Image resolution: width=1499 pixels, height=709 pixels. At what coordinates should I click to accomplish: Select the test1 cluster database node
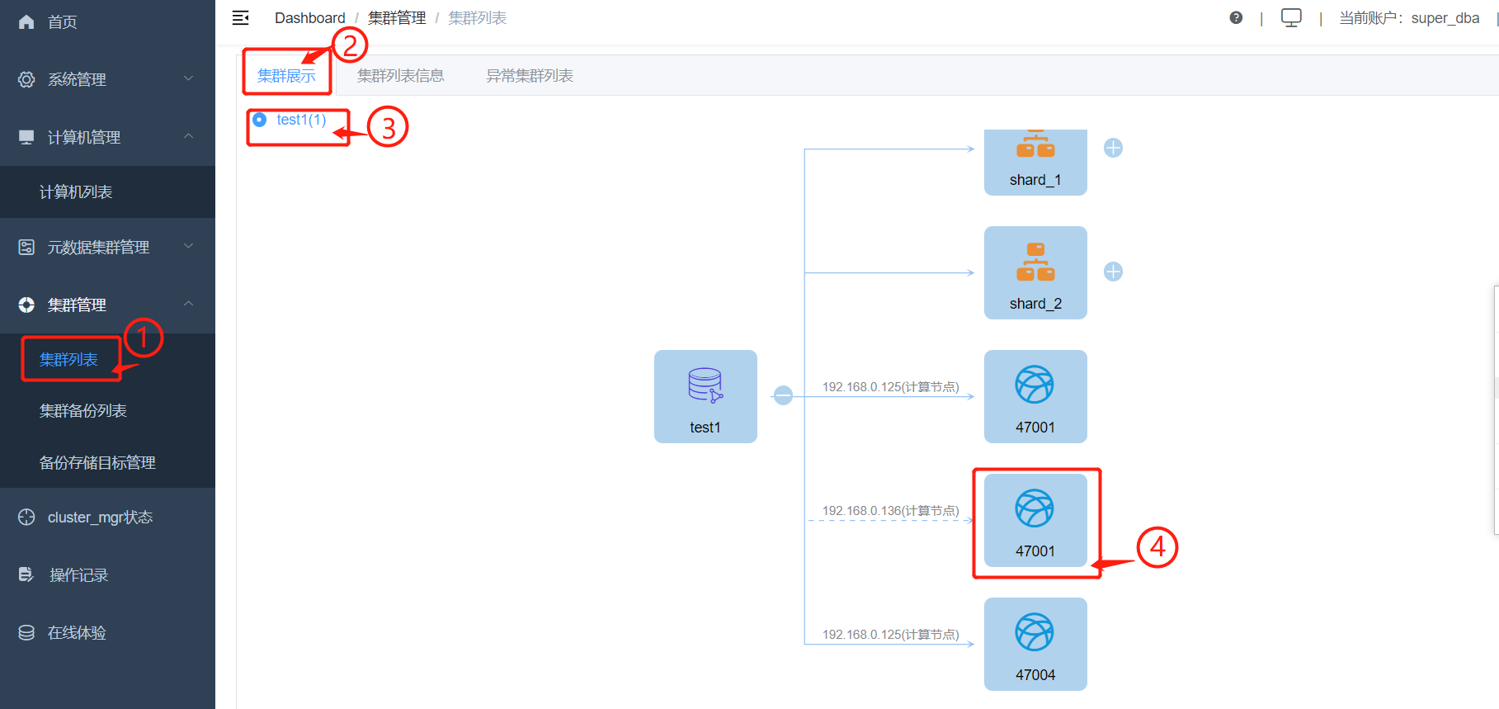point(705,396)
